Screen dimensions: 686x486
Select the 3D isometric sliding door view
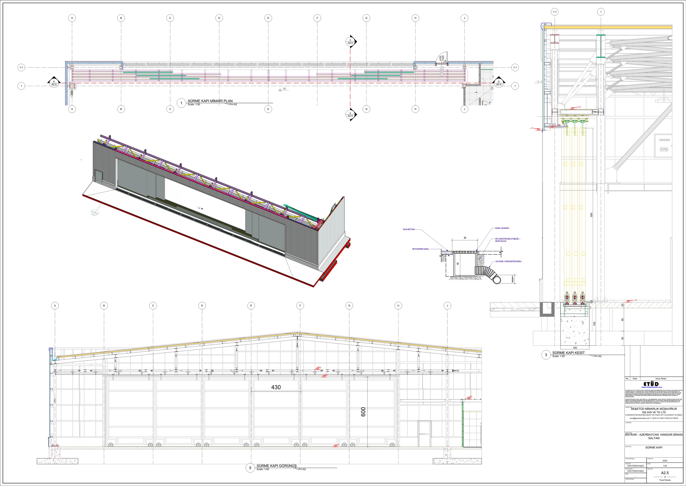tap(216, 211)
